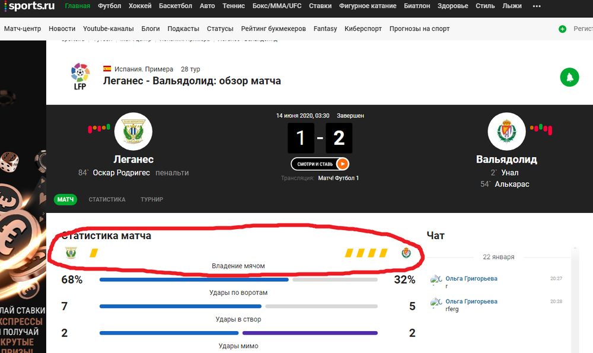Open Рейтинг букмекеров link
The image size is (593, 353).
pyautogui.click(x=273, y=28)
